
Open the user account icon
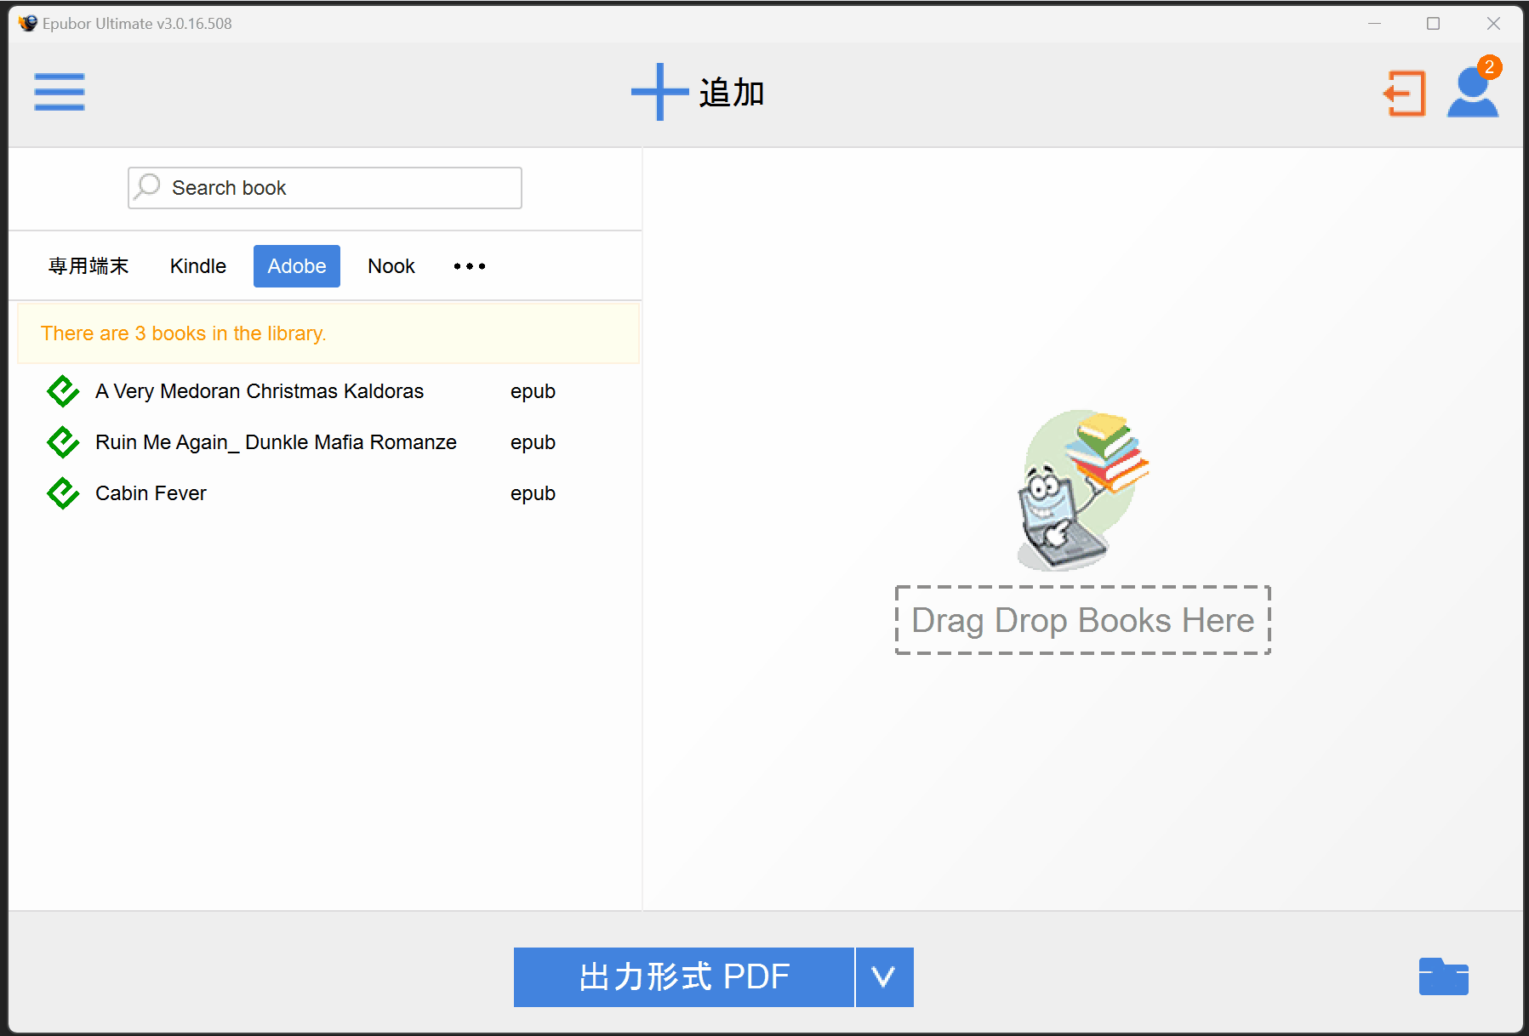coord(1471,95)
